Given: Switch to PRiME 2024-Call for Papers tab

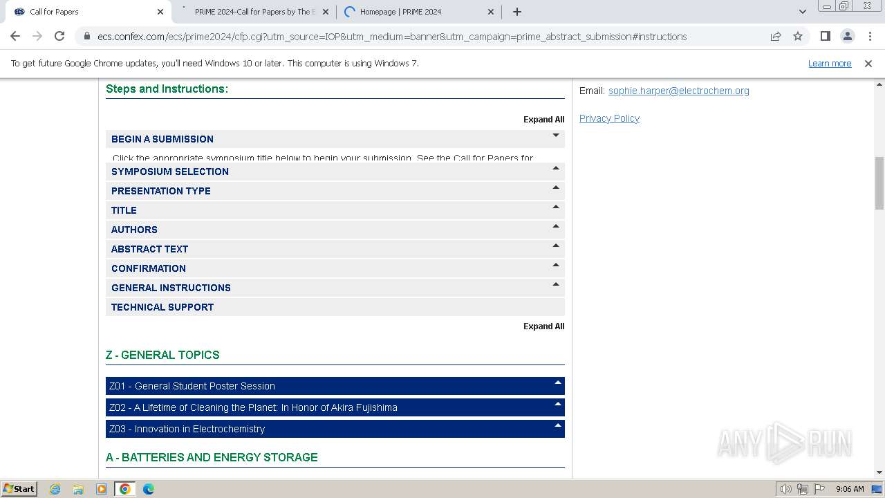Looking at the screenshot, I should point(254,12).
